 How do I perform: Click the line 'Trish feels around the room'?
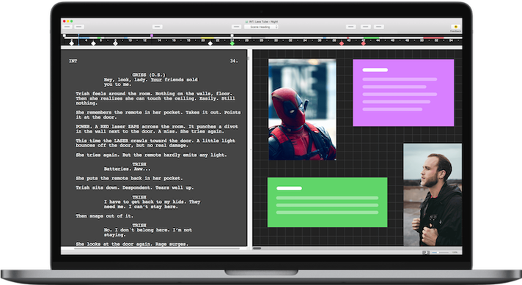[154, 94]
